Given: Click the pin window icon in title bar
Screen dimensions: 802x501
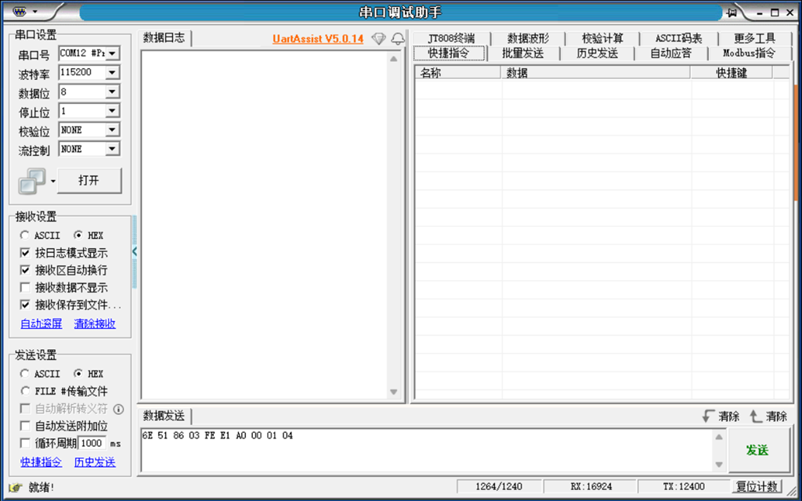Looking at the screenshot, I should tap(732, 13).
